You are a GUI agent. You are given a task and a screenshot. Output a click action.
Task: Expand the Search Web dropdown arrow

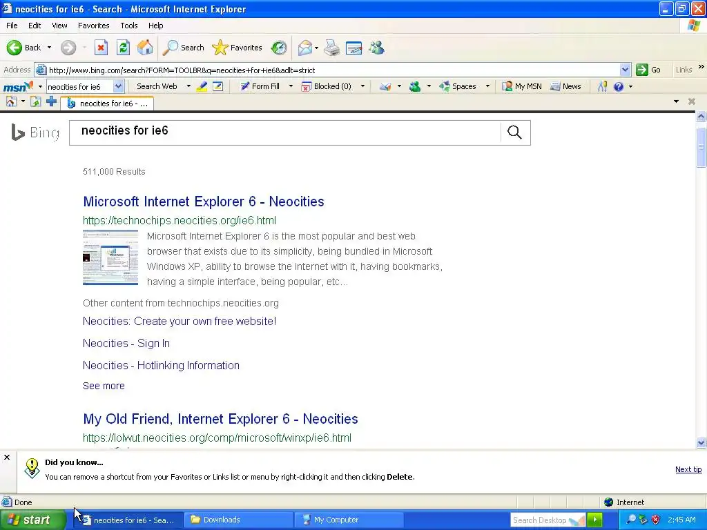(x=188, y=86)
